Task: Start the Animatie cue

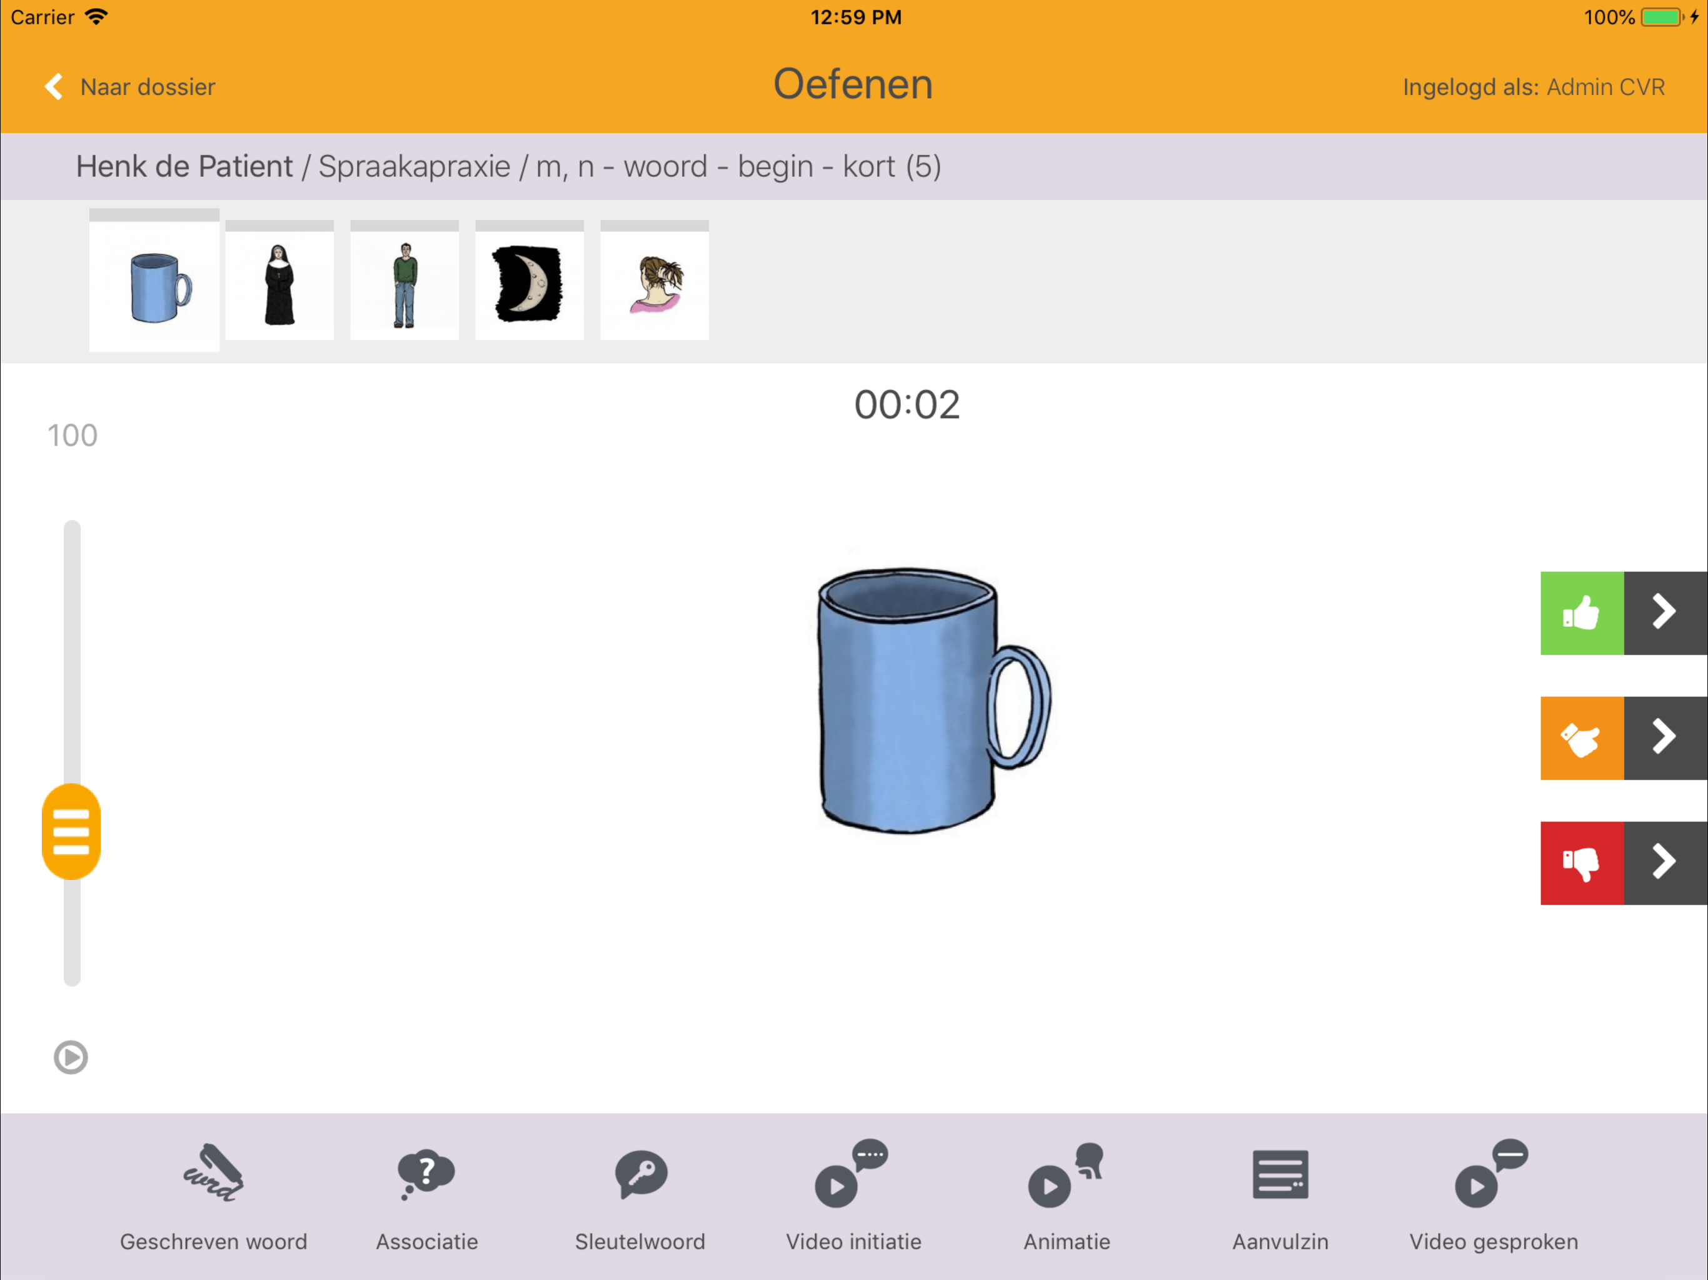Action: coord(1067,1174)
